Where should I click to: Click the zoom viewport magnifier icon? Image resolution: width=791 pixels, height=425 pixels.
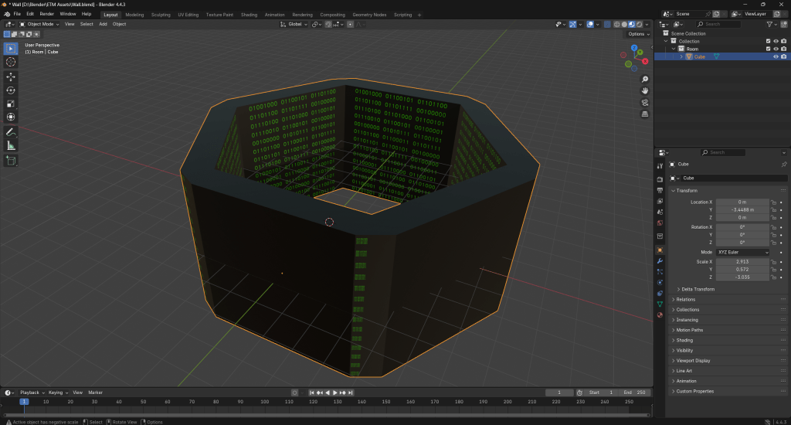tap(645, 80)
